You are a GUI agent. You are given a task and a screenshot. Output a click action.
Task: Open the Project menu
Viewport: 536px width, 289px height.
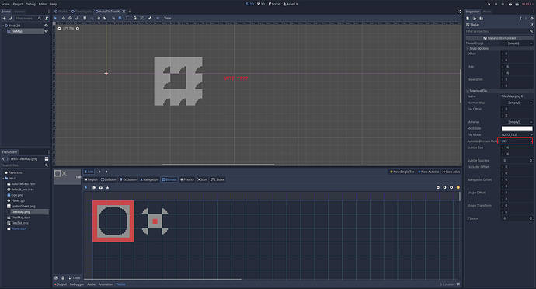pyautogui.click(x=18, y=4)
